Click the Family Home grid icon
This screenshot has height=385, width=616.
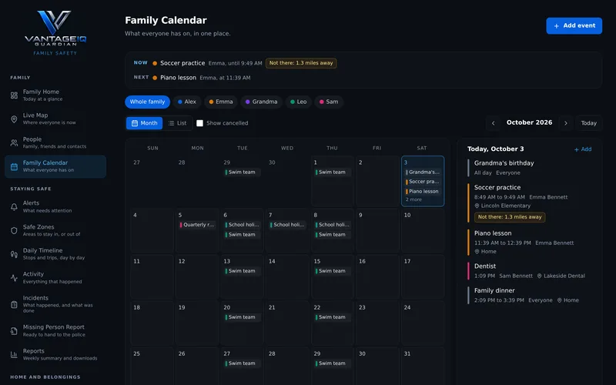[14, 95]
